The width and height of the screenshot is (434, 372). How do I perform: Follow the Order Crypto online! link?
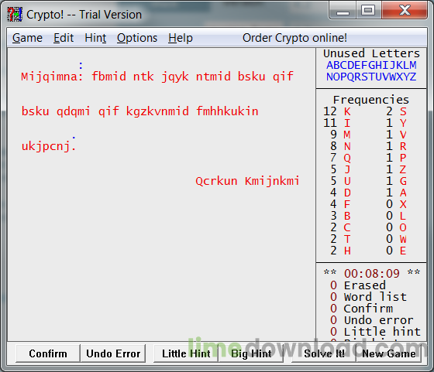point(294,38)
